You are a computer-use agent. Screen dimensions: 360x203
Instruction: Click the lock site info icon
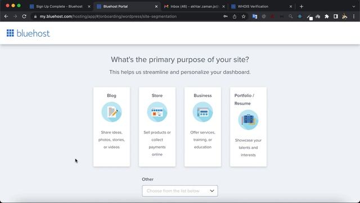coord(35,16)
